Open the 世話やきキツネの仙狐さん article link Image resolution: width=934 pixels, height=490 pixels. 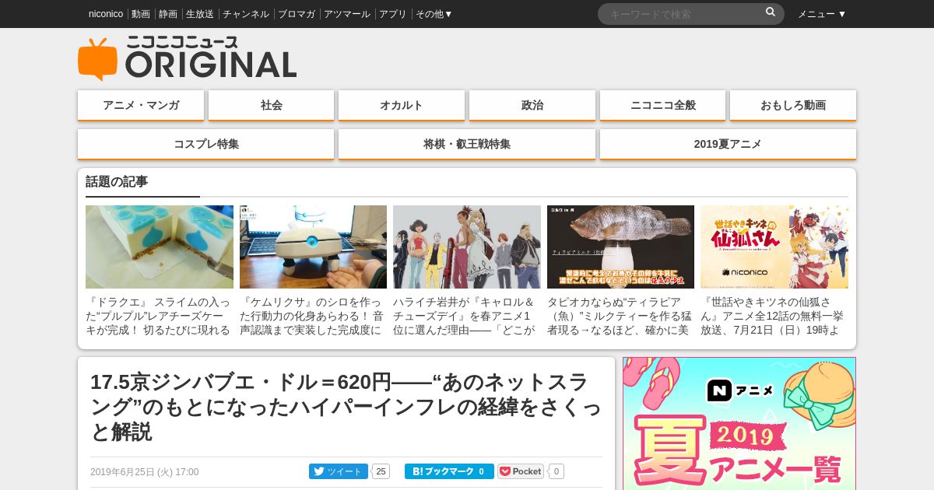(774, 315)
